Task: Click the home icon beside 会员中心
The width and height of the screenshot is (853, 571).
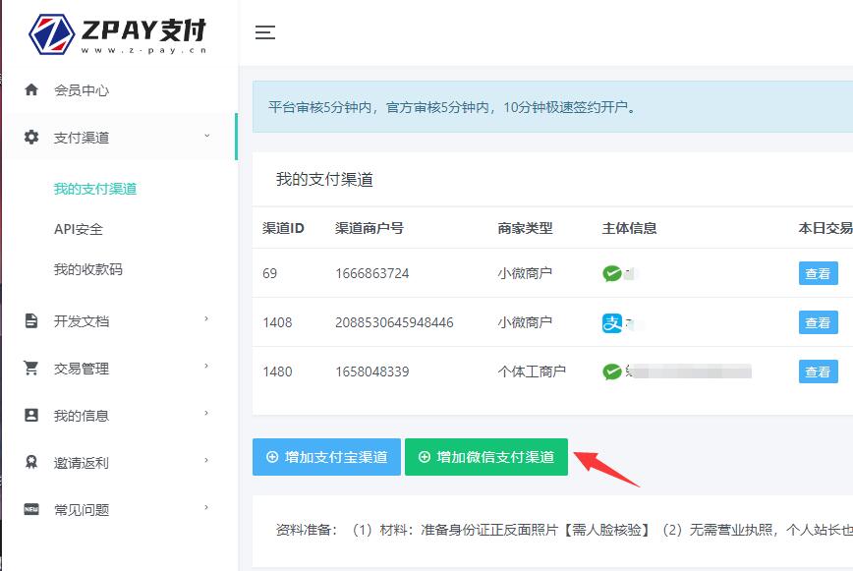Action: coord(31,89)
